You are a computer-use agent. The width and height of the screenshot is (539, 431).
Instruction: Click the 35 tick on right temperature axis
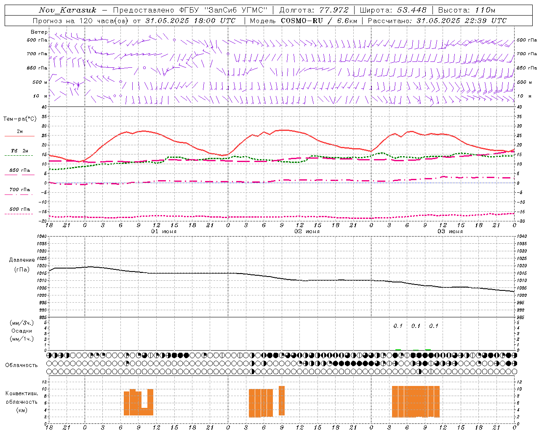[519, 117]
